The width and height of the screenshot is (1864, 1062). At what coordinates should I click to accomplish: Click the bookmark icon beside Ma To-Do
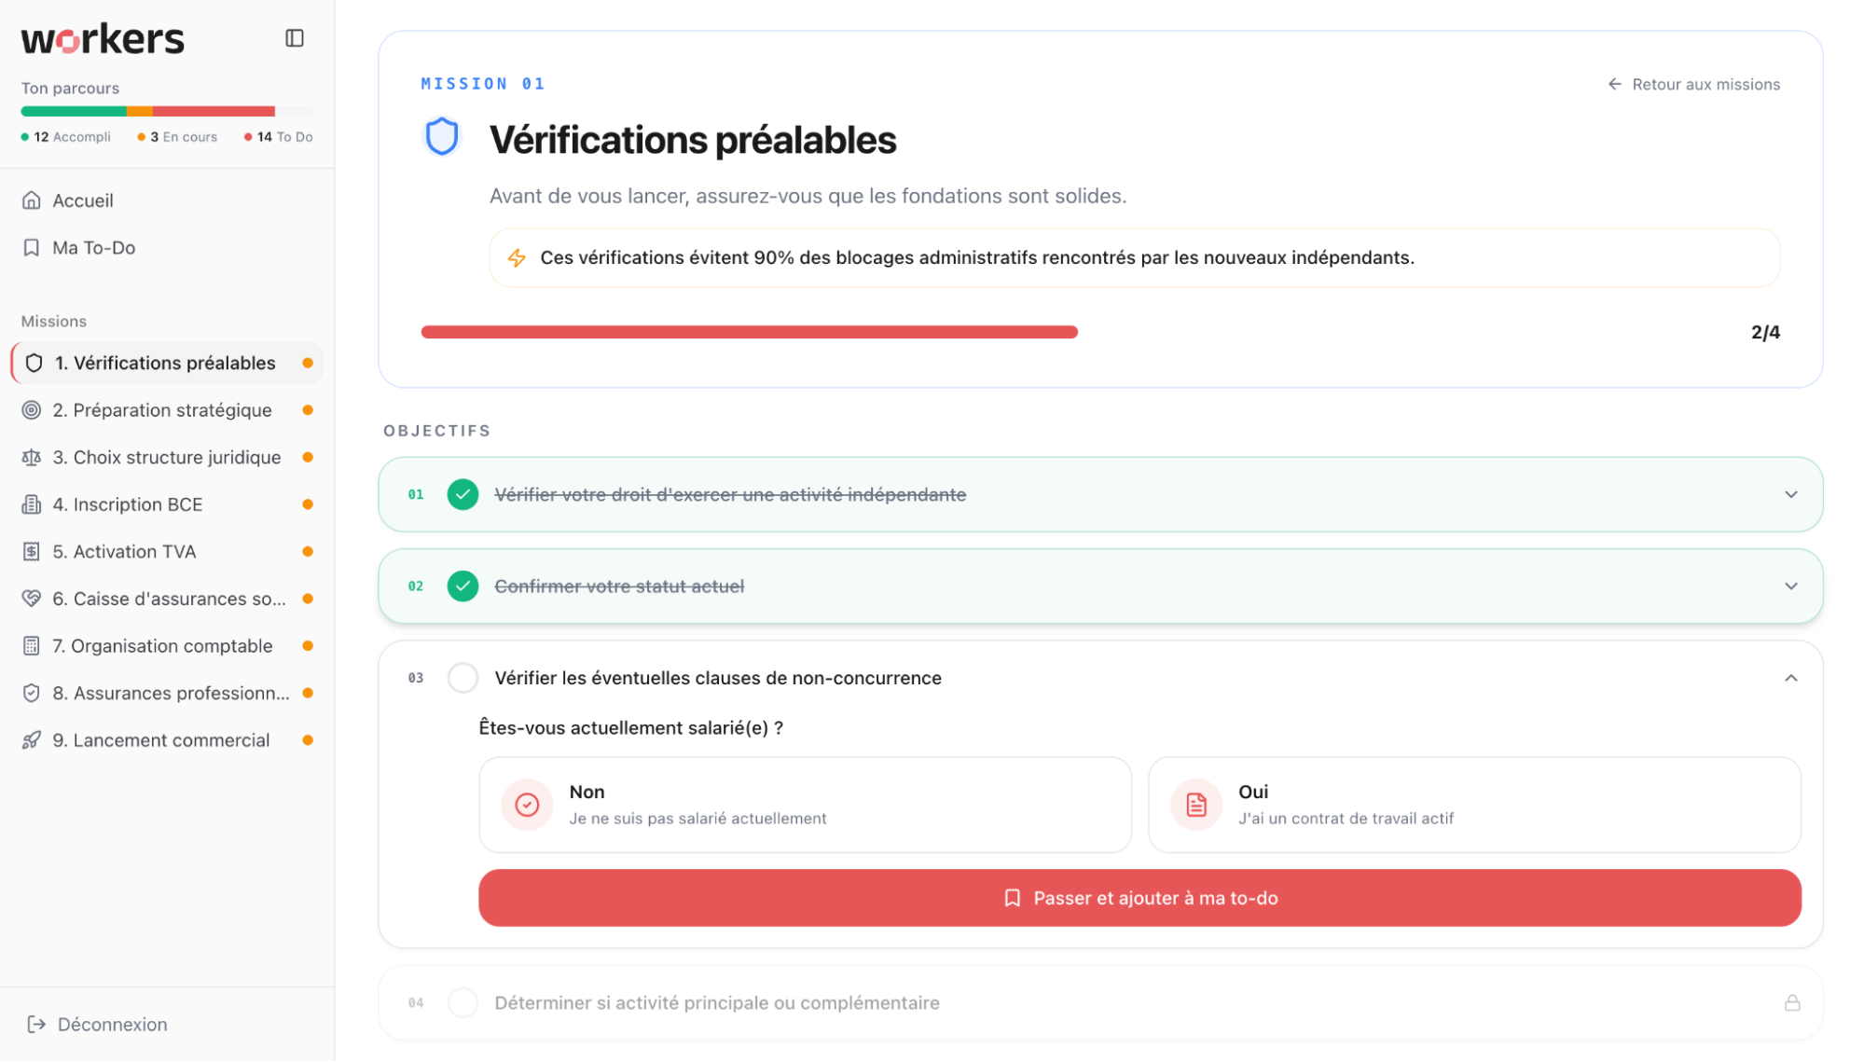coord(32,248)
